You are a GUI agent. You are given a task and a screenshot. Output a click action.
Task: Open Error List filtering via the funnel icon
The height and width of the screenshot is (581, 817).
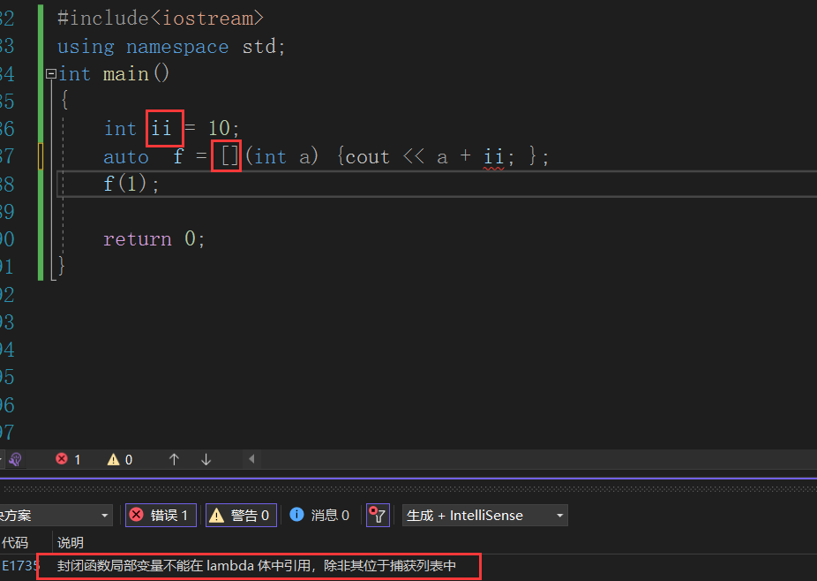[x=378, y=515]
